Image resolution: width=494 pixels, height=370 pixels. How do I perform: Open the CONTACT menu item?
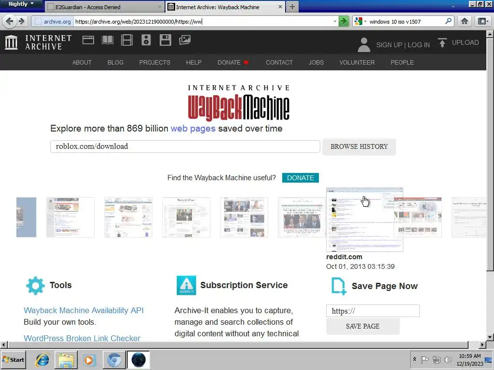[x=279, y=62]
